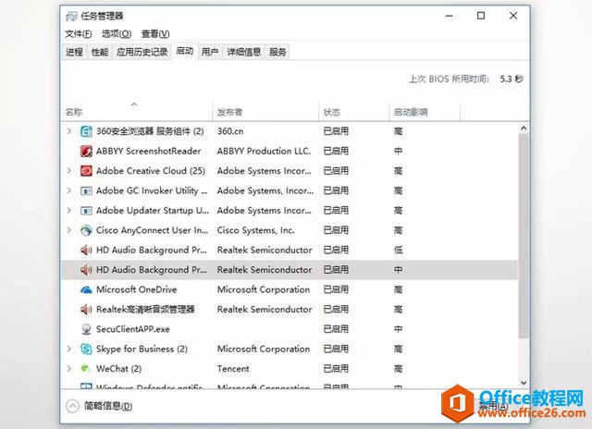
Task: Click the 低 startup impact value
Action: 399,251
